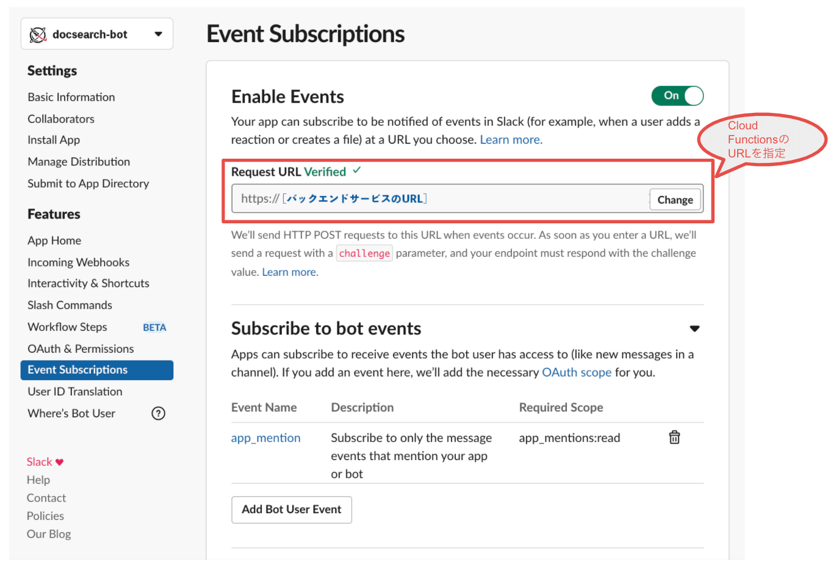Click the app_mention event link
This screenshot has height=570, width=836.
click(x=265, y=438)
